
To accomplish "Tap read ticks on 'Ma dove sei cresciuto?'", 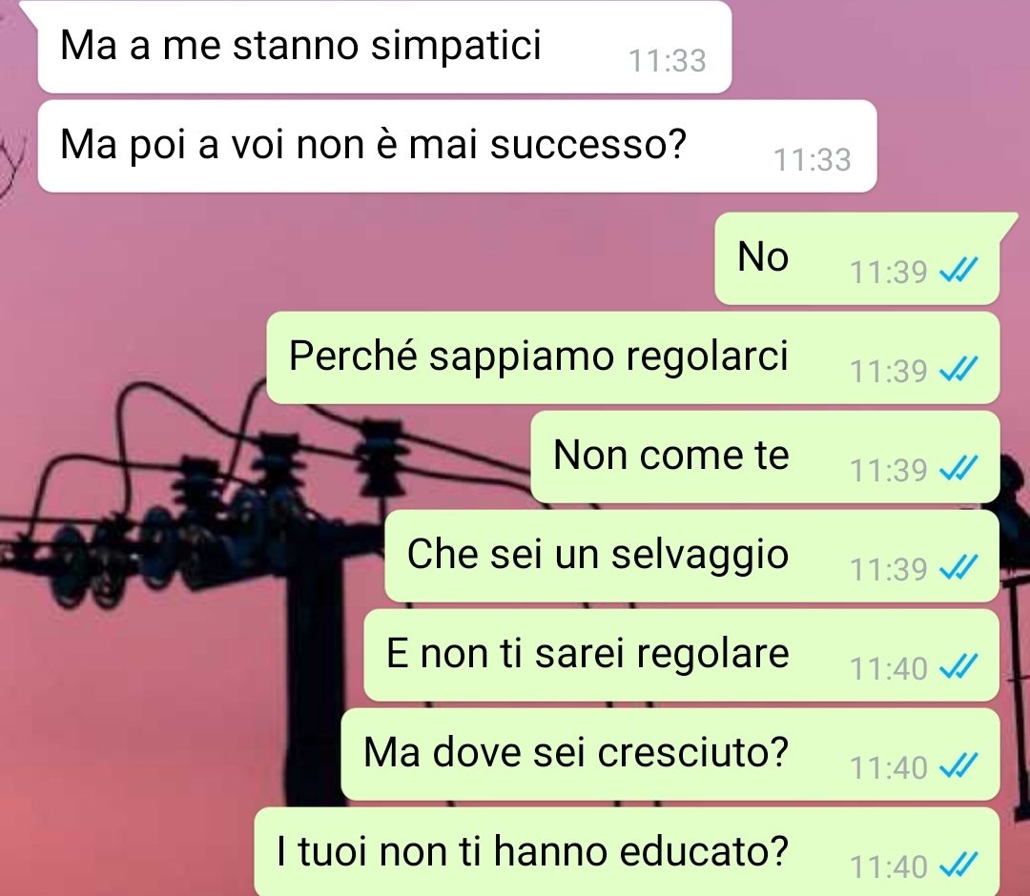I will 958,765.
